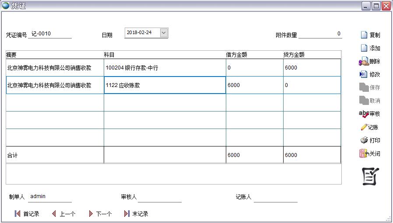Viewport: 393px width, 223px height.
Task: Click the 审核人 empty field
Action: [159, 197]
